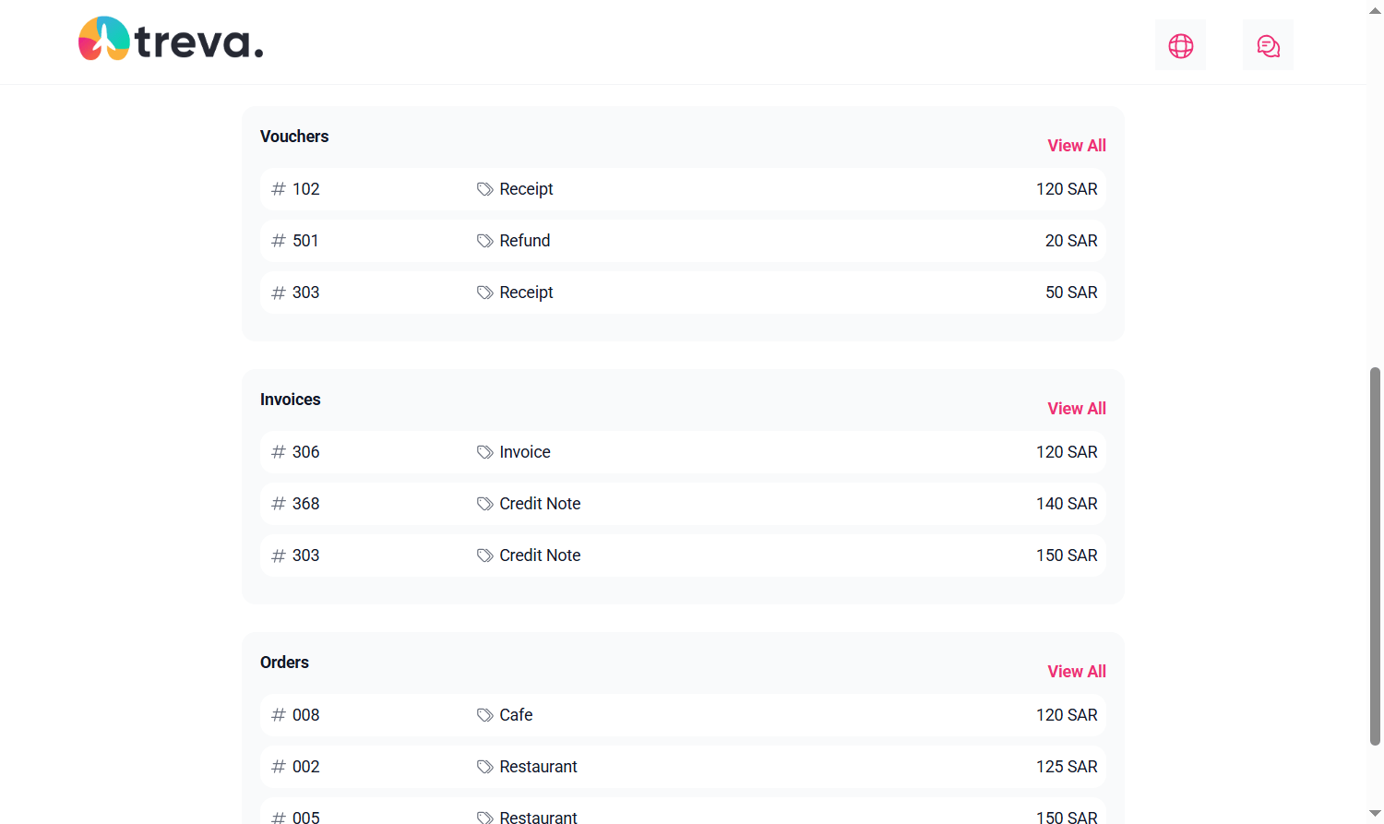1384x824 pixels.
Task: Open invoice 306 row
Action: click(x=683, y=452)
